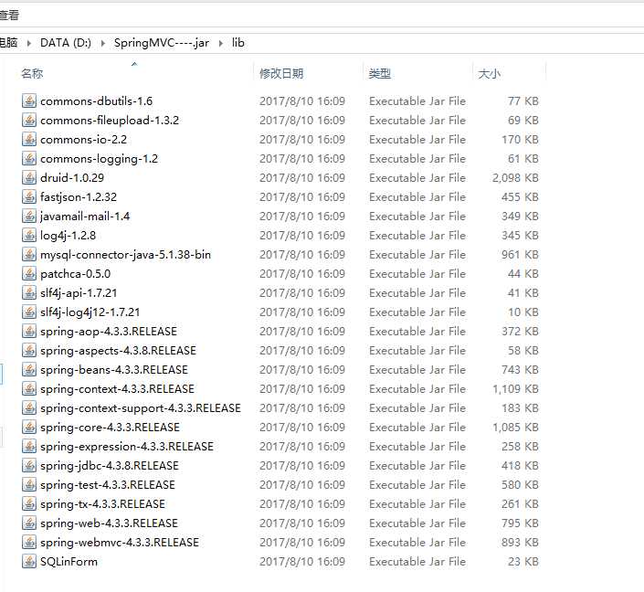Select file name commons-dbutils-1.6
The width and height of the screenshot is (644, 592).
97,101
